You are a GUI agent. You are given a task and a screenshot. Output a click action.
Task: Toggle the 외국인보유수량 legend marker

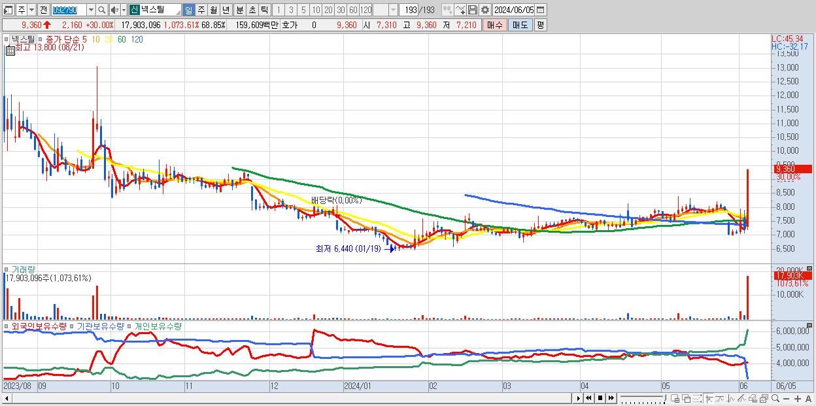point(7,326)
